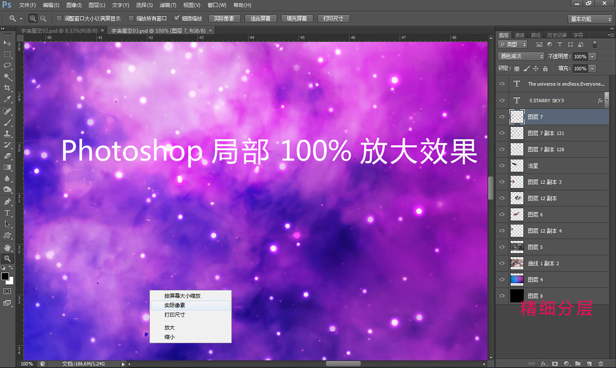Add a layer mask
Viewport: 616px width, 368px height.
click(x=555, y=364)
